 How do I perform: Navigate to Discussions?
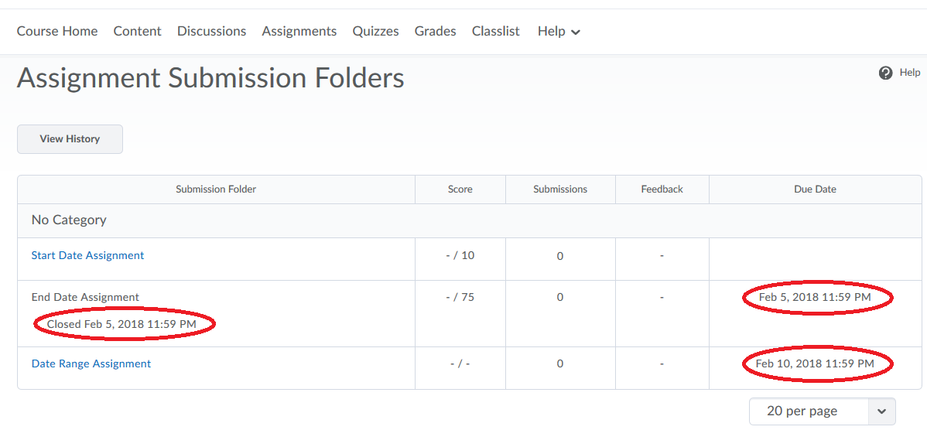click(211, 32)
